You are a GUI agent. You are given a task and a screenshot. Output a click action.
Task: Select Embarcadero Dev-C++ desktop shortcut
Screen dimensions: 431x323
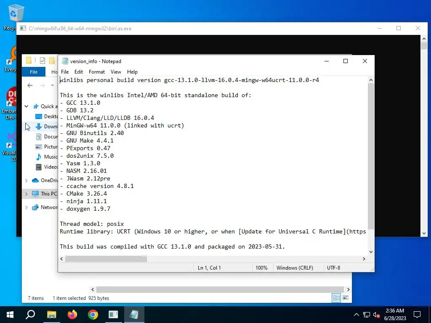[9, 103]
